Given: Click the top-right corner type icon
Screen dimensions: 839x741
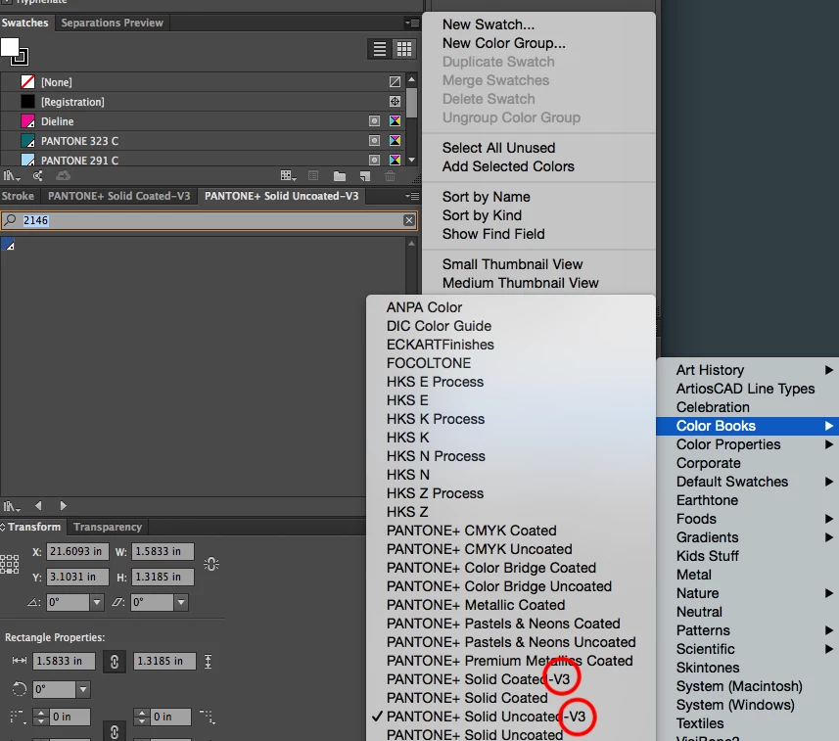Looking at the screenshot, I should (208, 717).
